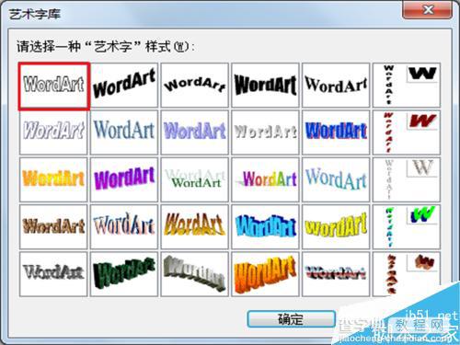Select the blue-grey serif WordArt style
The width and height of the screenshot is (460, 345).
click(x=124, y=132)
